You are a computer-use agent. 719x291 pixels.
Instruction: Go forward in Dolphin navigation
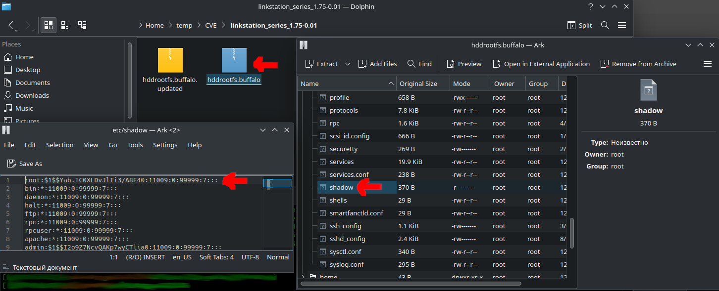(28, 25)
